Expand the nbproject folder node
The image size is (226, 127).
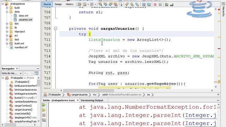click(7, 31)
